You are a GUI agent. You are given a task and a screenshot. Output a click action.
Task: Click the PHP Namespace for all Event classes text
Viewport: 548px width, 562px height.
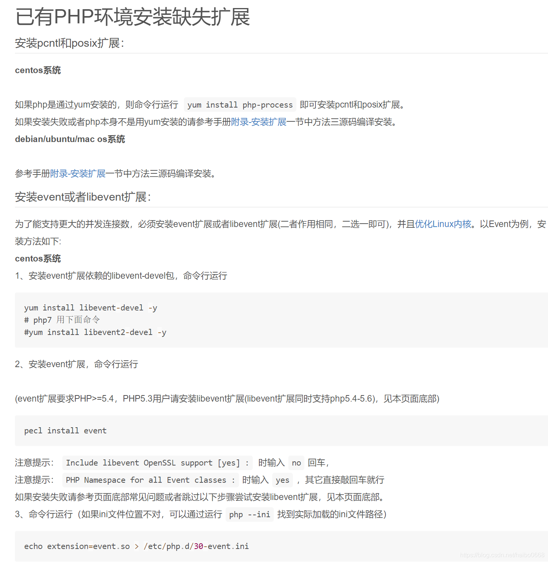pyautogui.click(x=148, y=480)
